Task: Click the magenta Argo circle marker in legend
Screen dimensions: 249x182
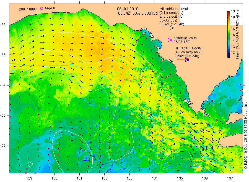Action: [41, 8]
